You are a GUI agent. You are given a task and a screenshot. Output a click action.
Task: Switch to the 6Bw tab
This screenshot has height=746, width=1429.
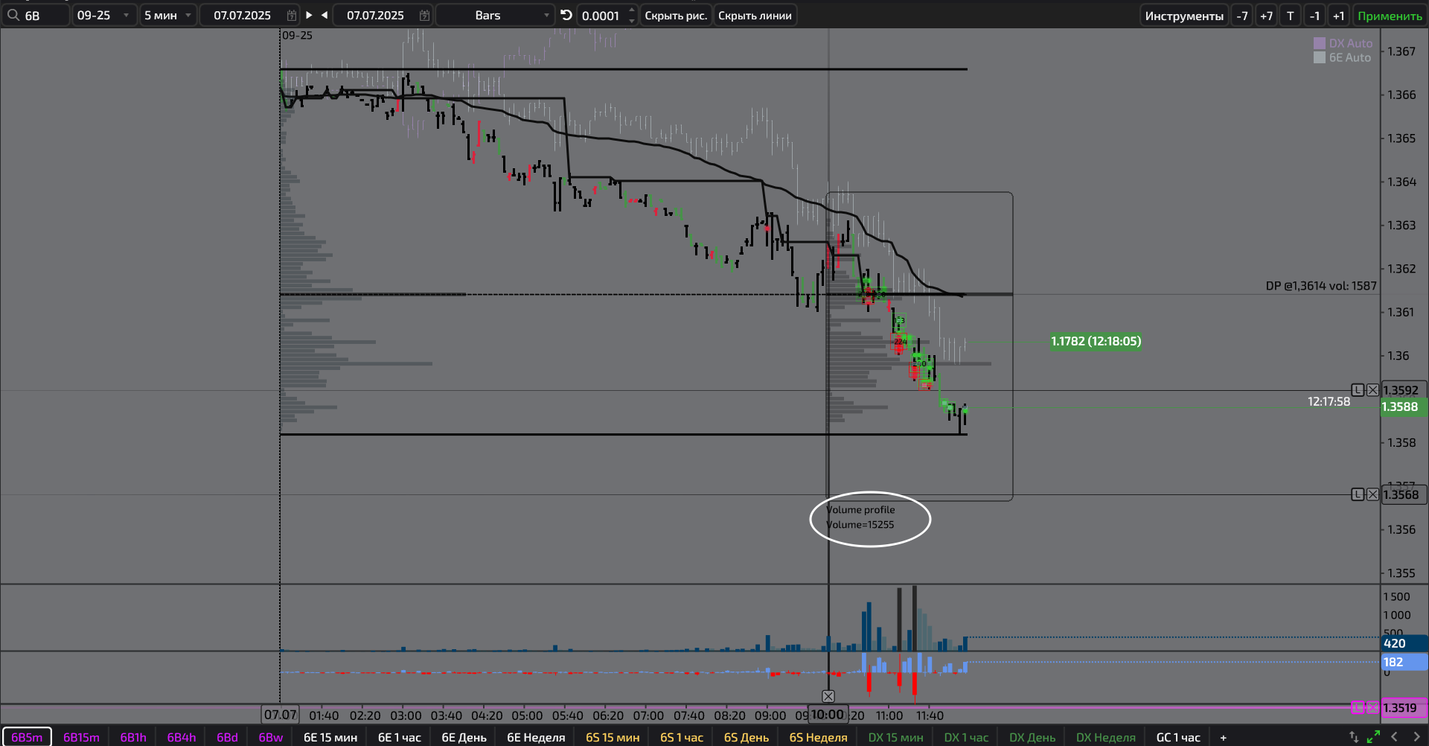click(271, 737)
